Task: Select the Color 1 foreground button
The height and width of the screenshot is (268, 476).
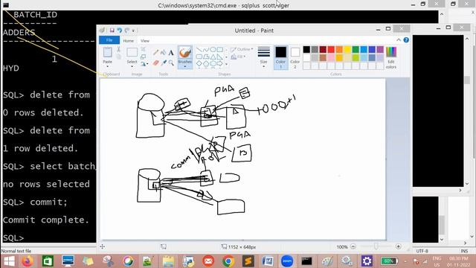Action: tap(280, 57)
